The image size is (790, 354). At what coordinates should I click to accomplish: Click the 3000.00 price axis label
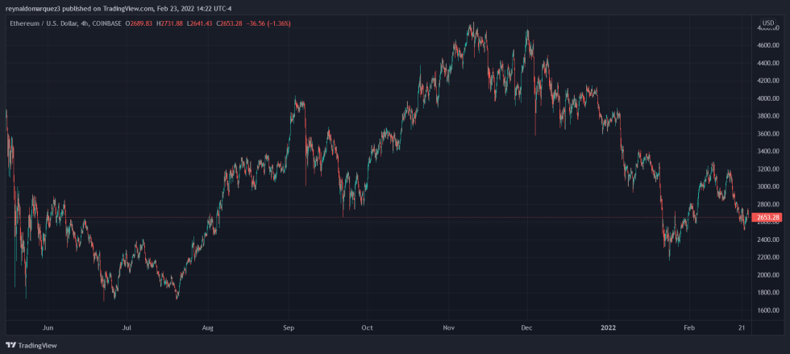768,186
